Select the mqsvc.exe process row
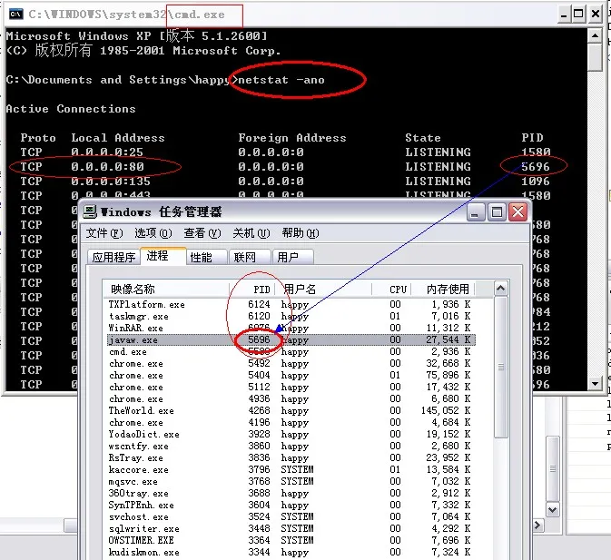611x560 pixels. click(291, 481)
